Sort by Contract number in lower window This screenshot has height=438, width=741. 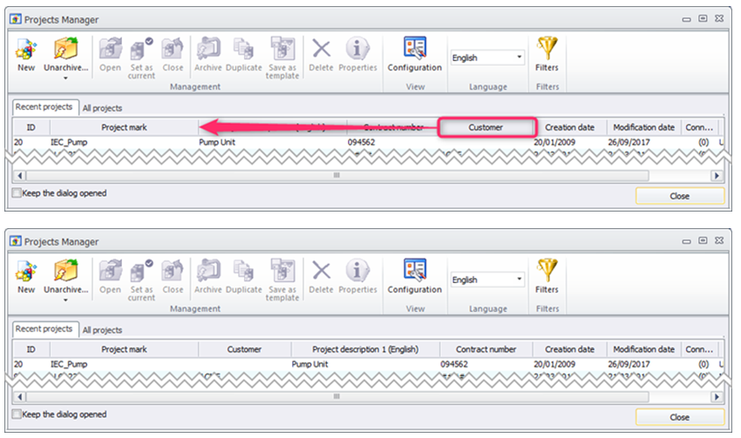pos(486,349)
